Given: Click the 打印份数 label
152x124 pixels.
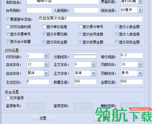Looking at the screenshot, I should 14,57.
